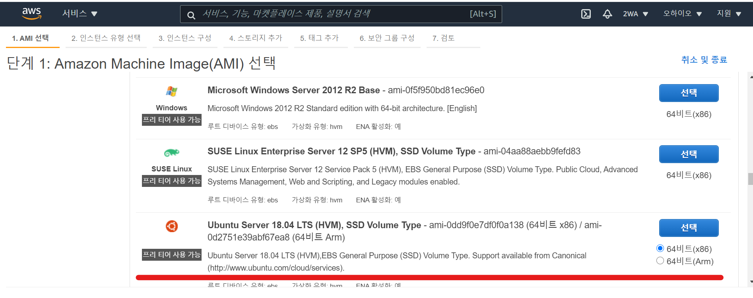The width and height of the screenshot is (753, 298).
Task: Click the 단계 1 AMI 선택 heading
Action: (x=141, y=63)
